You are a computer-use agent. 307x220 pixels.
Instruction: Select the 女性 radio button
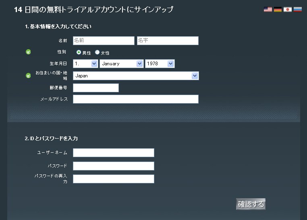point(97,52)
